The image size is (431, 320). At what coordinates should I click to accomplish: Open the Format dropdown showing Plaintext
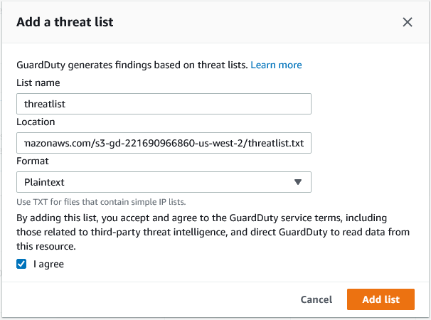[164, 182]
